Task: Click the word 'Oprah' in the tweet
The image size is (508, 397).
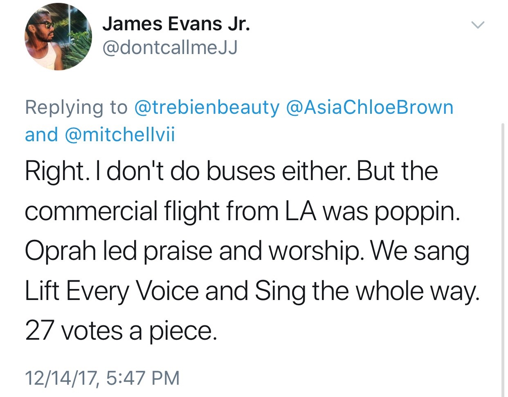Action: coord(60,251)
